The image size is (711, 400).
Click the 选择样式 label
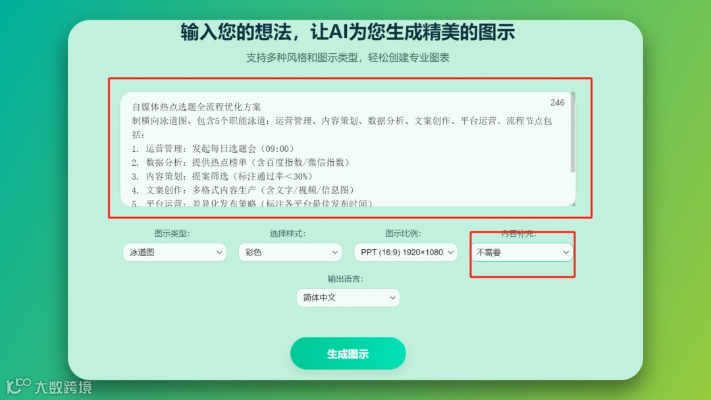[x=288, y=234]
